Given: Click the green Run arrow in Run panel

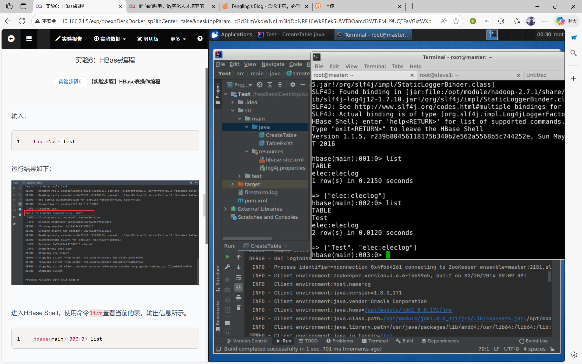Looking at the screenshot, I should tap(227, 257).
